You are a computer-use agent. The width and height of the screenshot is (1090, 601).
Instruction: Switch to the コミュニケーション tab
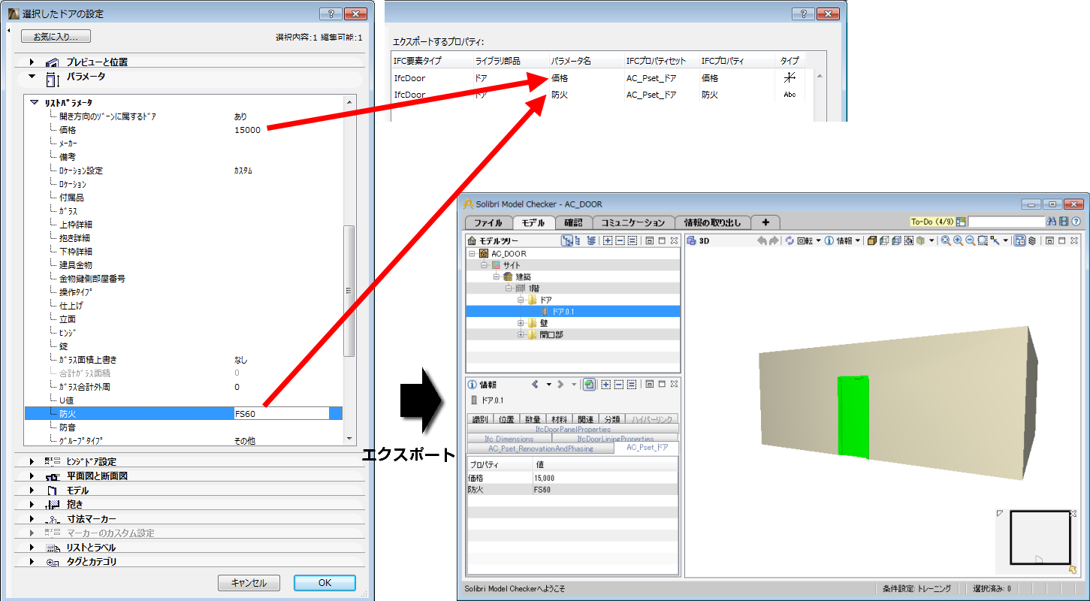pos(633,222)
